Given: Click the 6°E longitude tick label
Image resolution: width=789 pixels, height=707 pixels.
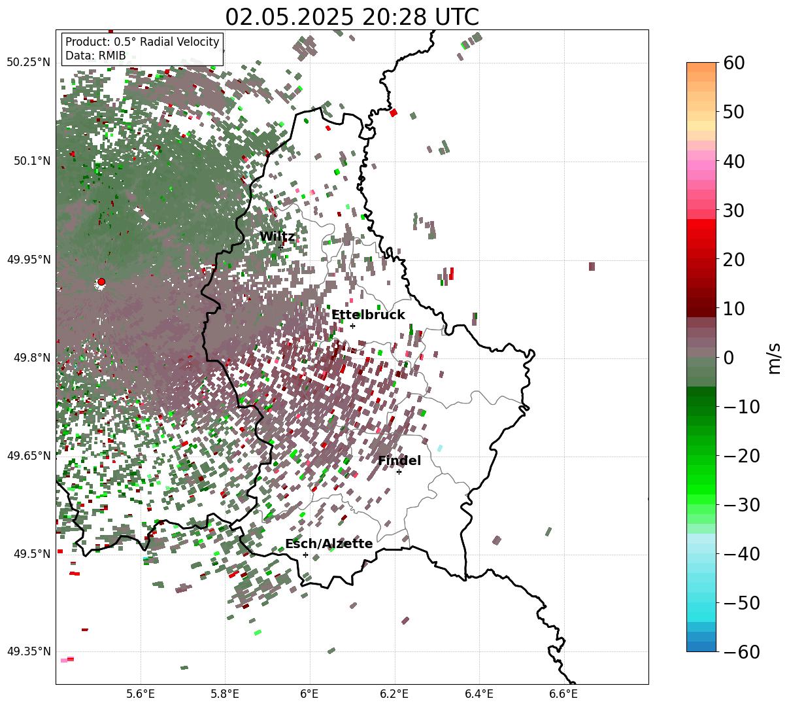Looking at the screenshot, I should [x=310, y=694].
